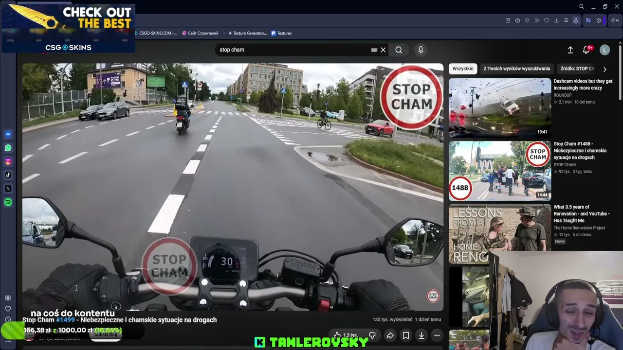Open more actions (three dots) under video
Image resolution: width=623 pixels, height=350 pixels.
437,335
